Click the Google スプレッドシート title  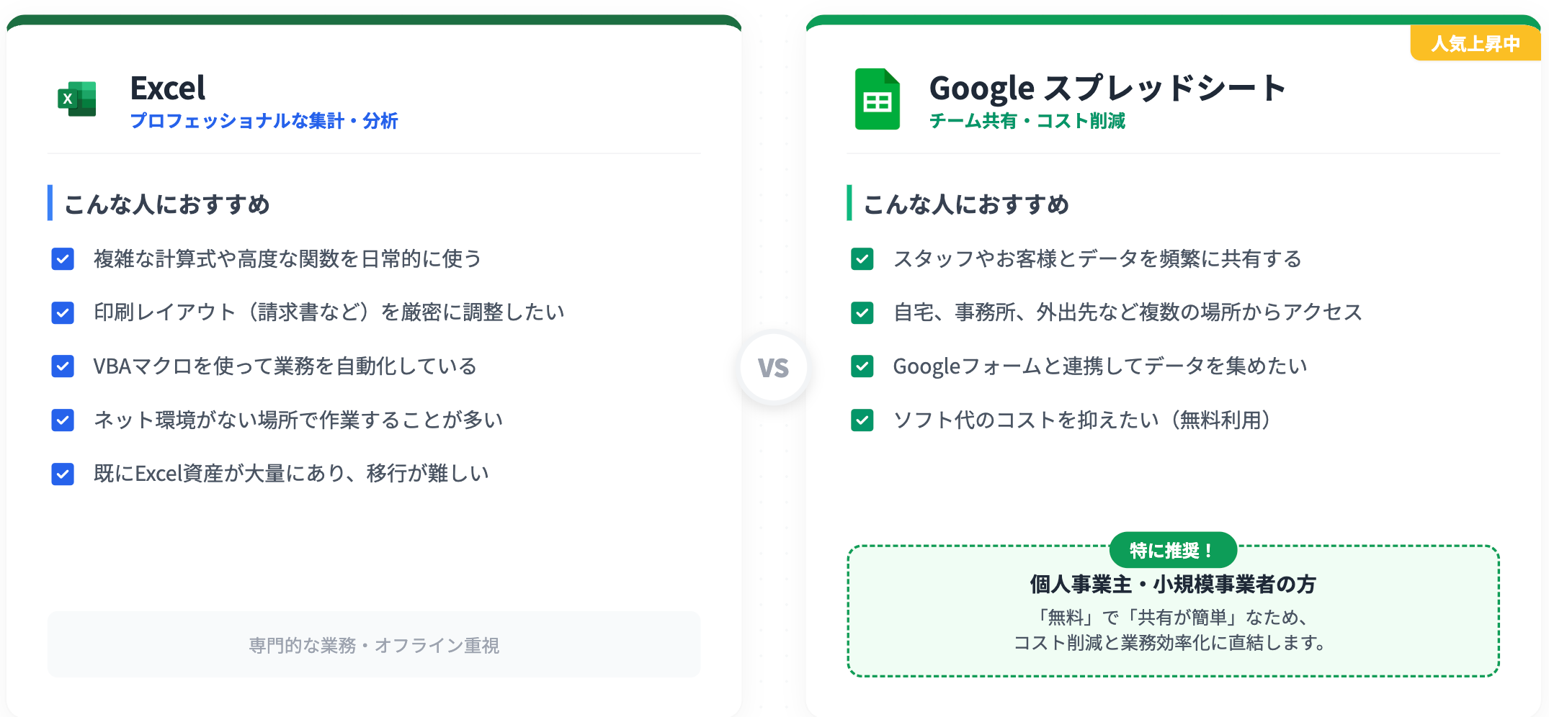click(x=1107, y=89)
